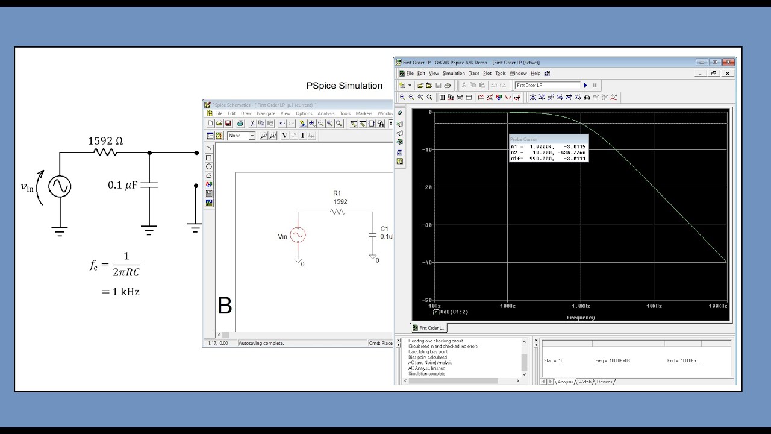
Task: Expand the new-file dropdown arrow in PSpice A/D
Action: [x=410, y=86]
